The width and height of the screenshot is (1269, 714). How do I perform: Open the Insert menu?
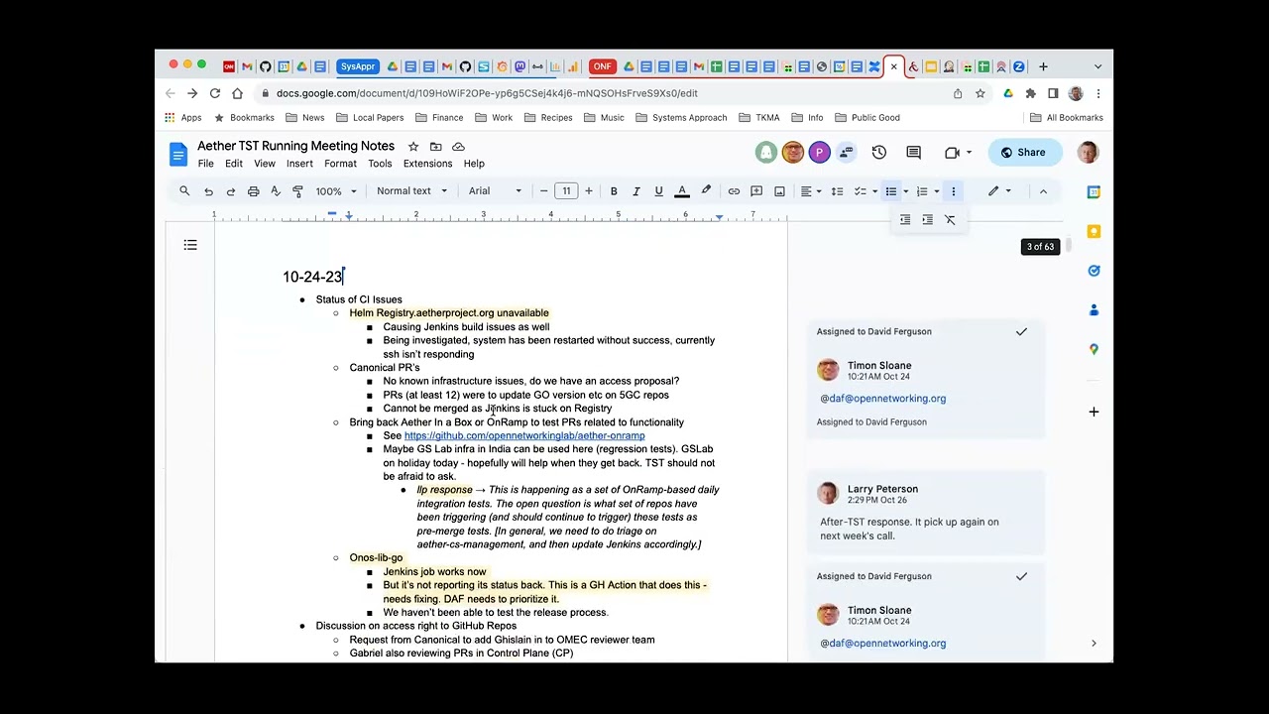click(x=299, y=164)
